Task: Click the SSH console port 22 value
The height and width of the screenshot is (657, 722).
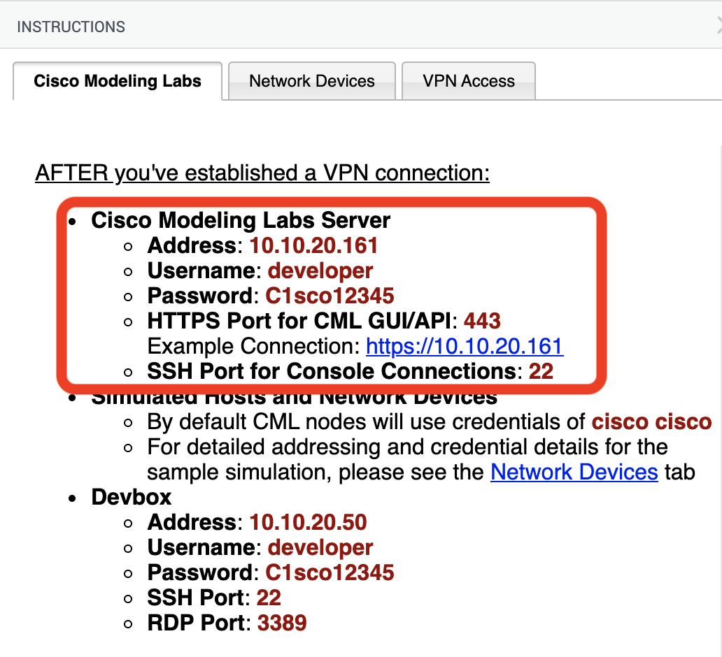Action: pos(541,370)
